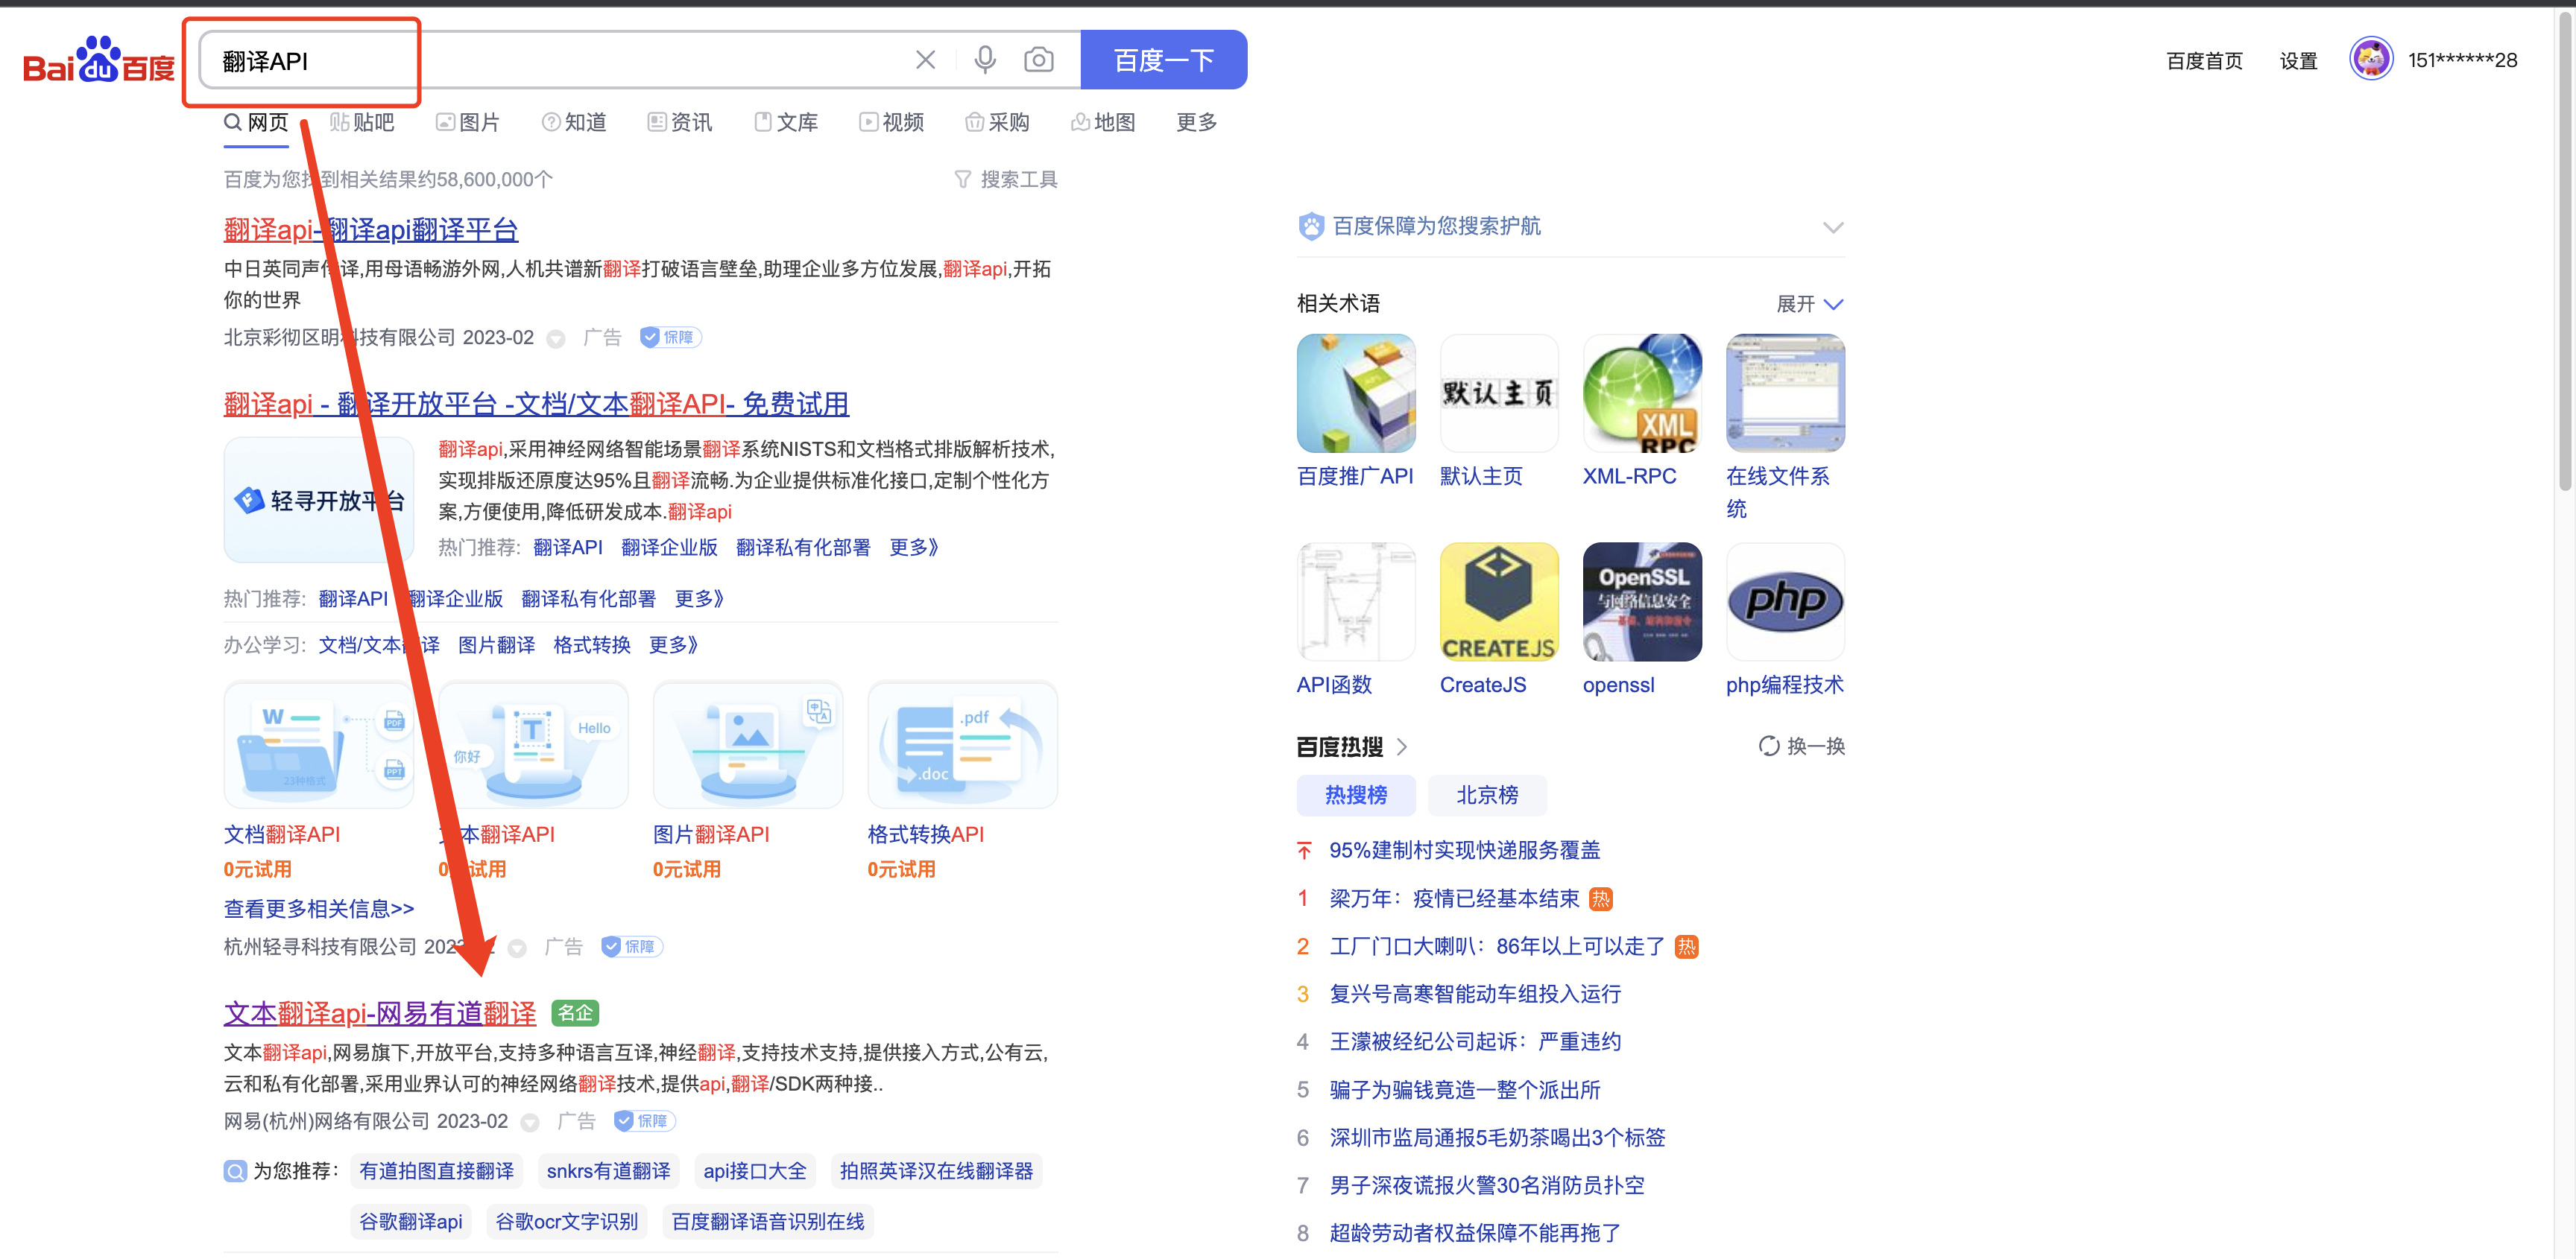Clear search text with X icon

[x=925, y=60]
